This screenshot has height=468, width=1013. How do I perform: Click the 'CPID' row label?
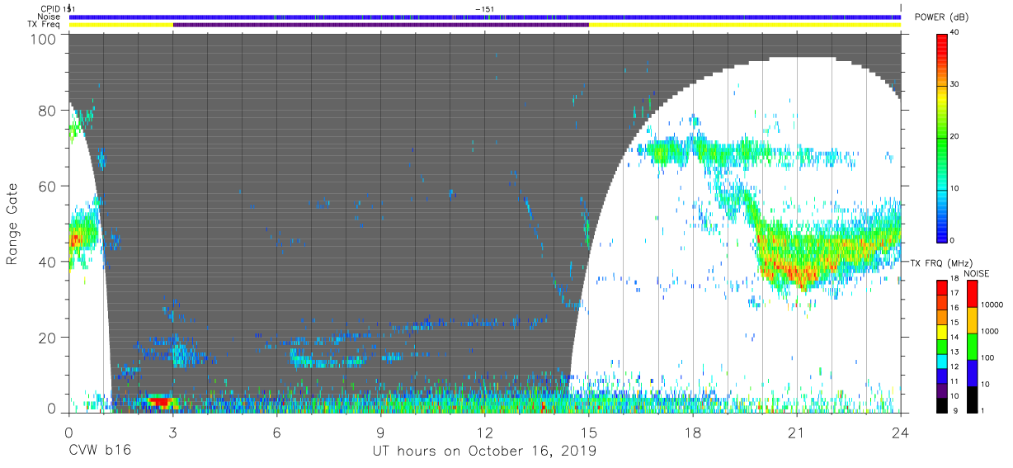pos(52,8)
